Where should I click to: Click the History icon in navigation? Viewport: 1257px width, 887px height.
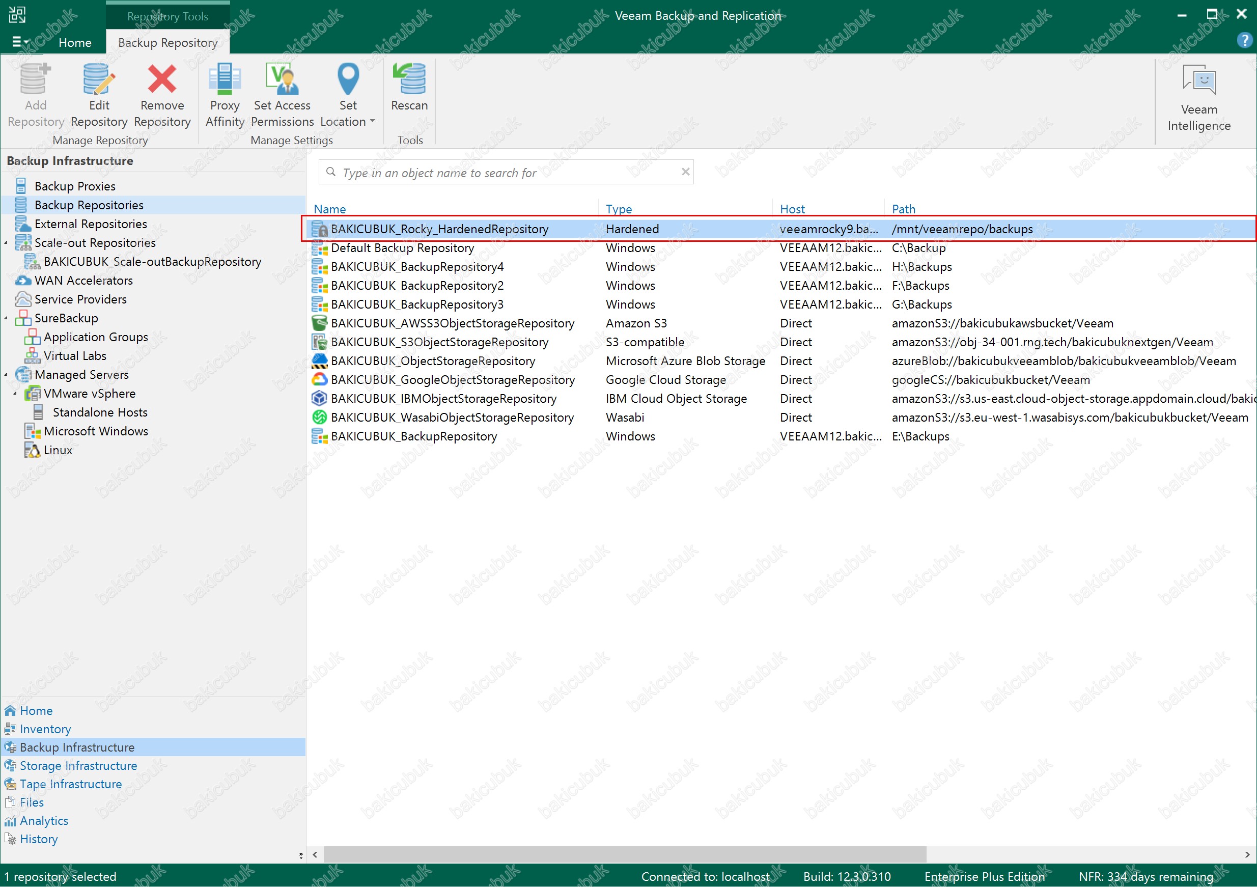click(10, 839)
